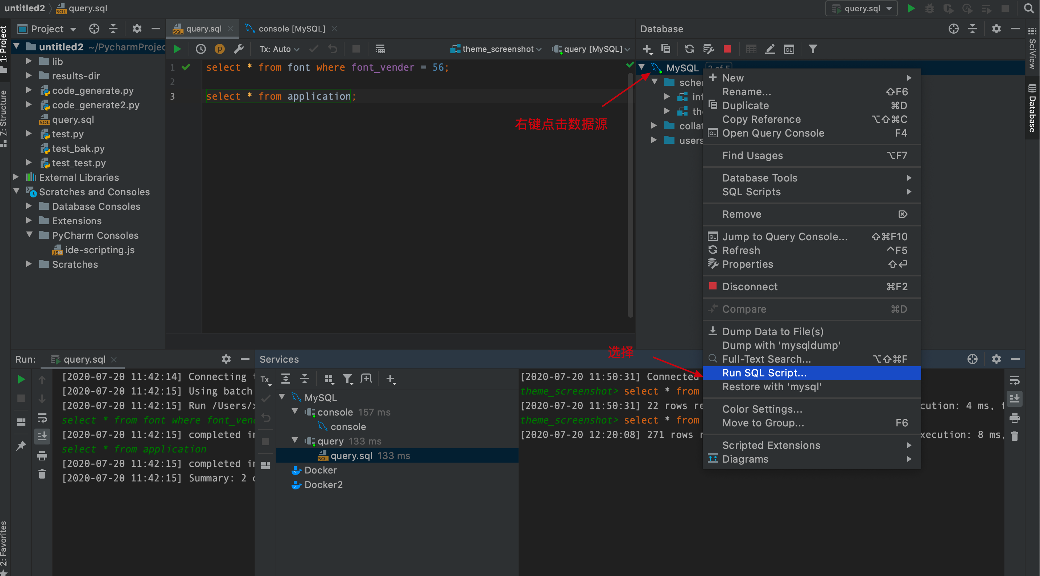Click the print icon in Run panel
This screenshot has height=576, width=1040.
pyautogui.click(x=42, y=455)
